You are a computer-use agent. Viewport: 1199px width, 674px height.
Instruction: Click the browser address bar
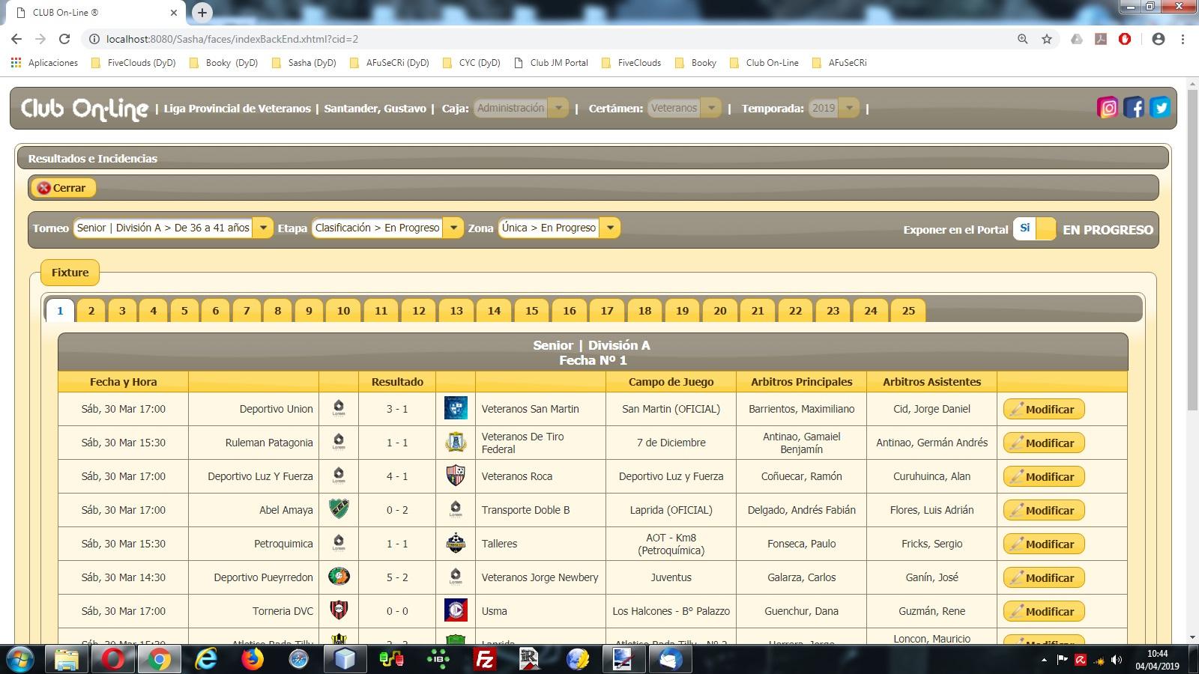[555, 39]
